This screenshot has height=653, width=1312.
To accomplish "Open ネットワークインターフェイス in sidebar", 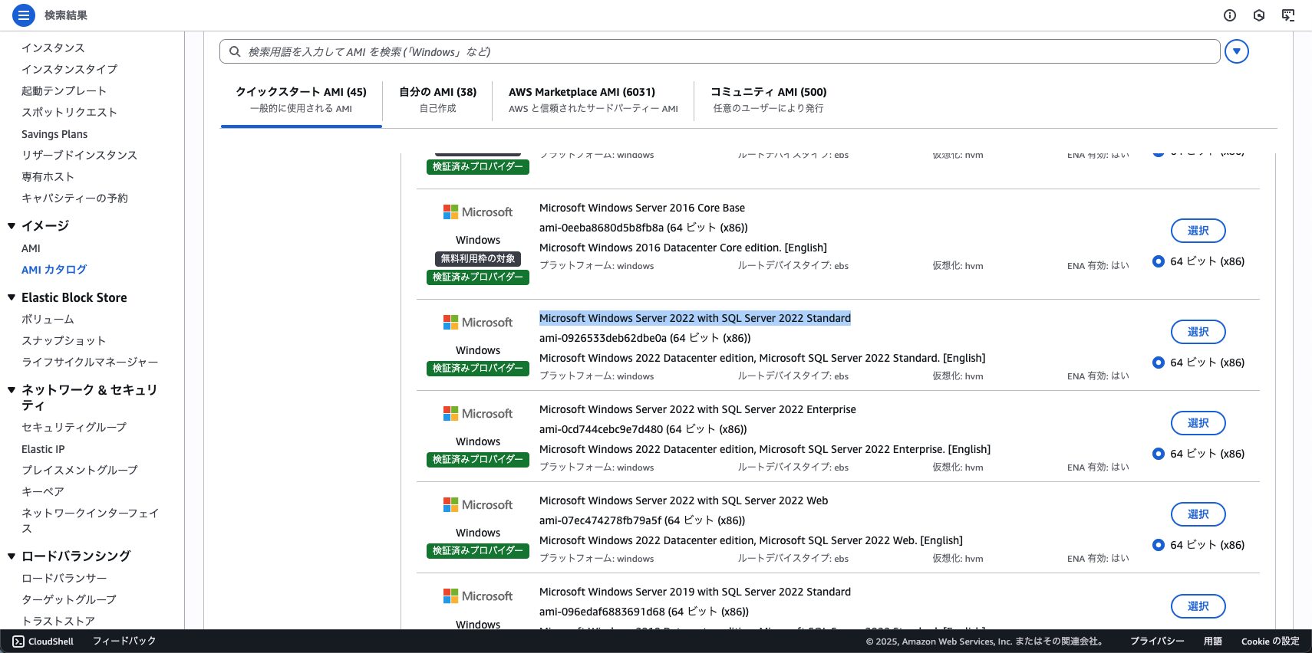I will 90,520.
